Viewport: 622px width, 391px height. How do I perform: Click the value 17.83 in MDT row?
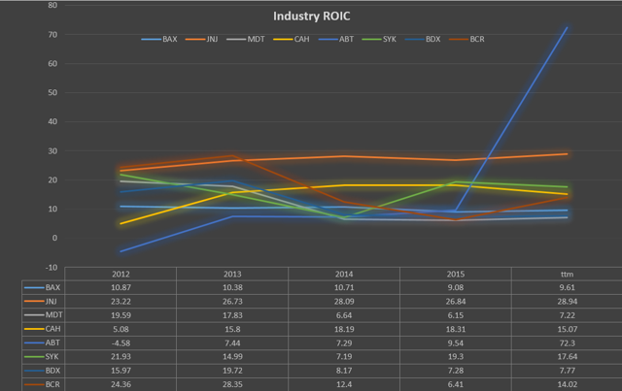click(x=232, y=315)
